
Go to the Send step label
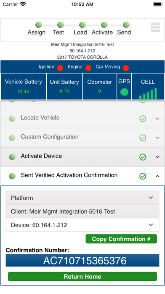pyautogui.click(x=124, y=32)
